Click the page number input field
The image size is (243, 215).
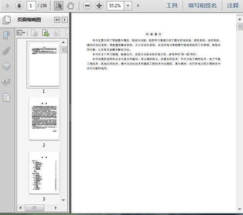[x=31, y=6]
